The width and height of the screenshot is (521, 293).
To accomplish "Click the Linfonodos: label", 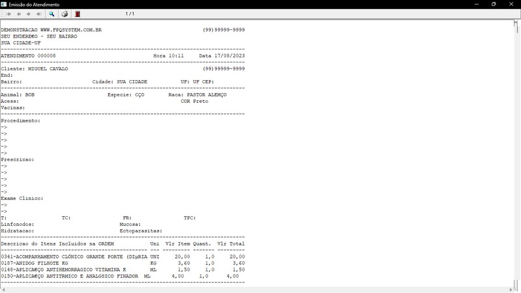I will (x=18, y=224).
